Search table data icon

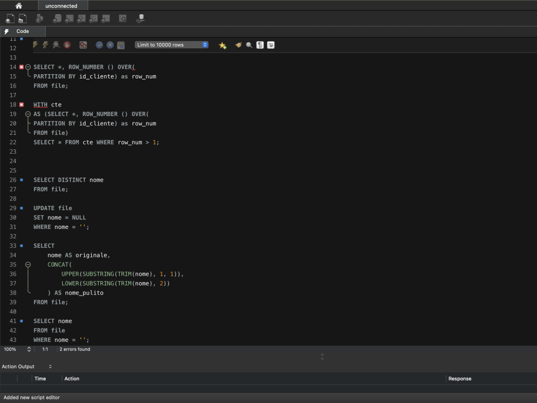click(122, 18)
